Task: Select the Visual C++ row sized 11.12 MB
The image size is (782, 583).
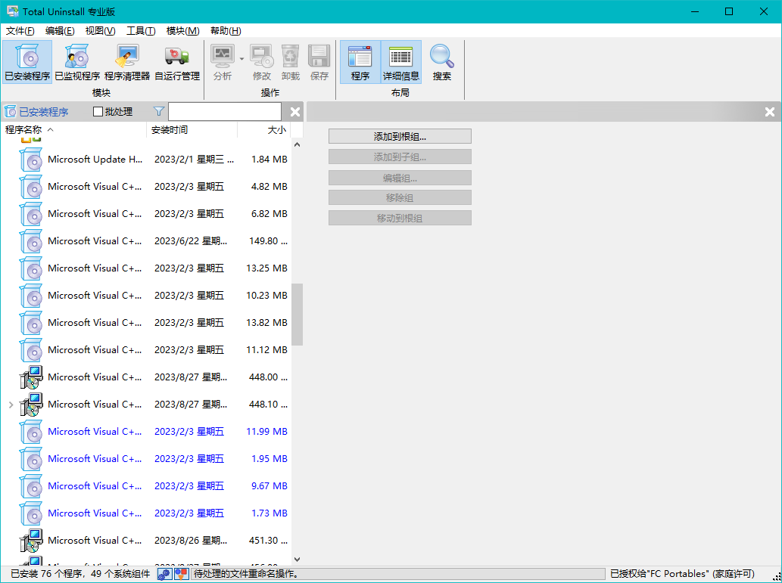Action: tap(145, 350)
